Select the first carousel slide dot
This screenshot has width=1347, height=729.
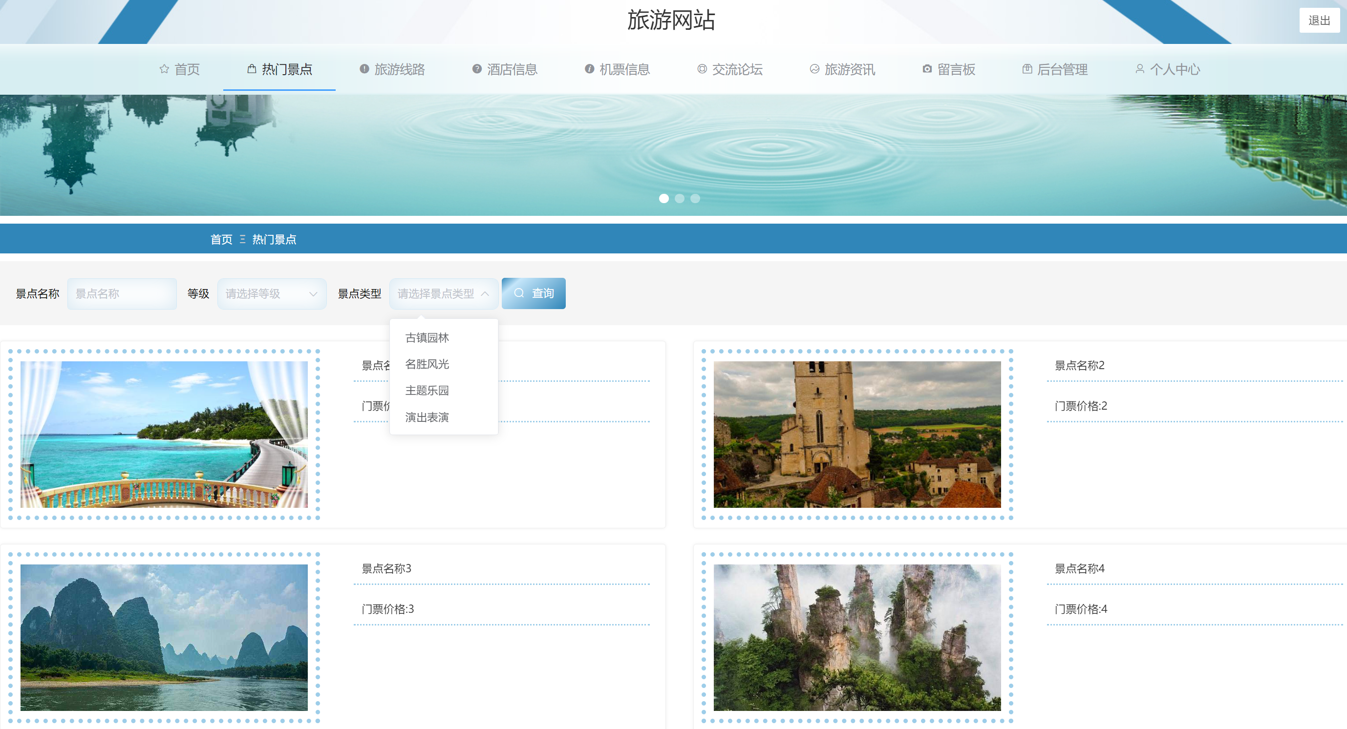tap(663, 199)
